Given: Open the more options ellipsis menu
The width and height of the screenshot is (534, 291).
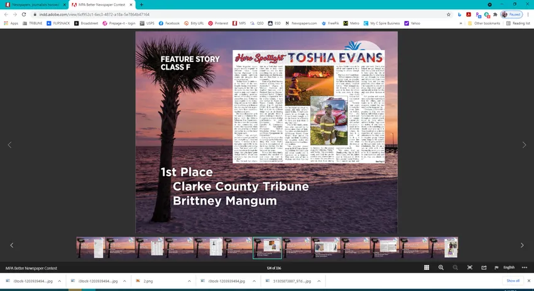Looking at the screenshot, I should pyautogui.click(x=523, y=267).
